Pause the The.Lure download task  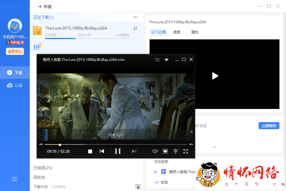point(135,28)
